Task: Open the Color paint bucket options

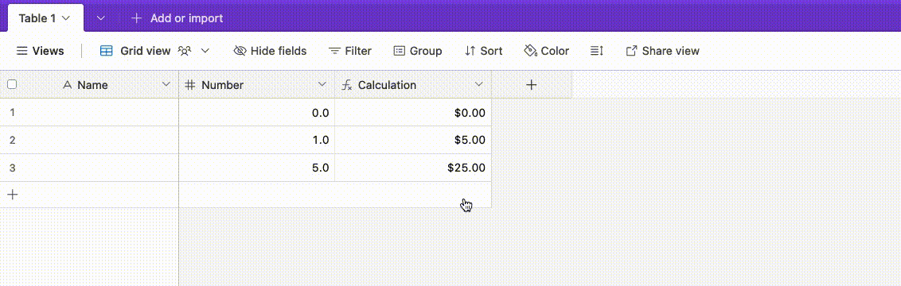Action: click(x=547, y=51)
